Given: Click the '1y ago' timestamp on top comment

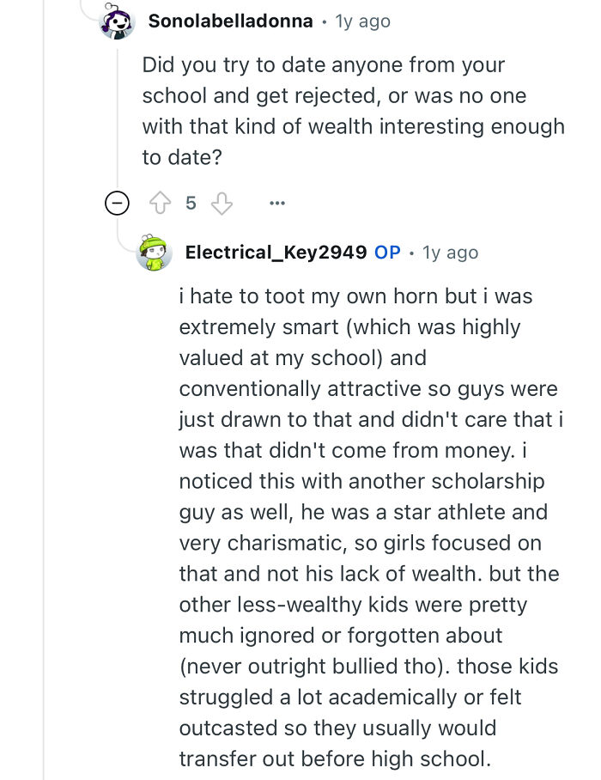Looking at the screenshot, I should click(x=363, y=21).
